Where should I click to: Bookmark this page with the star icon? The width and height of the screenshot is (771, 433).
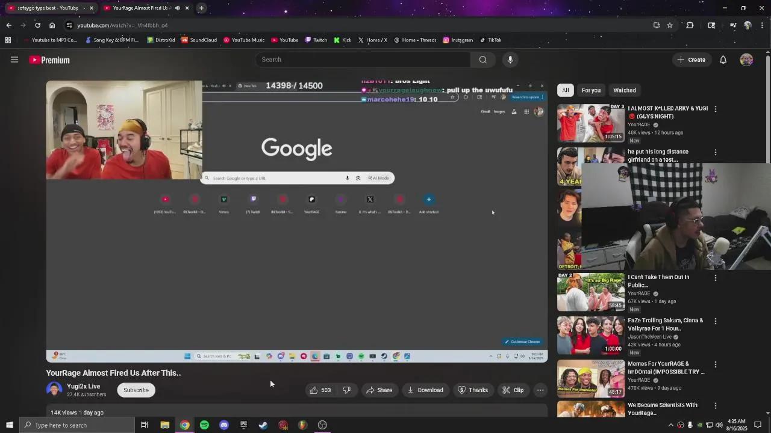pos(670,25)
